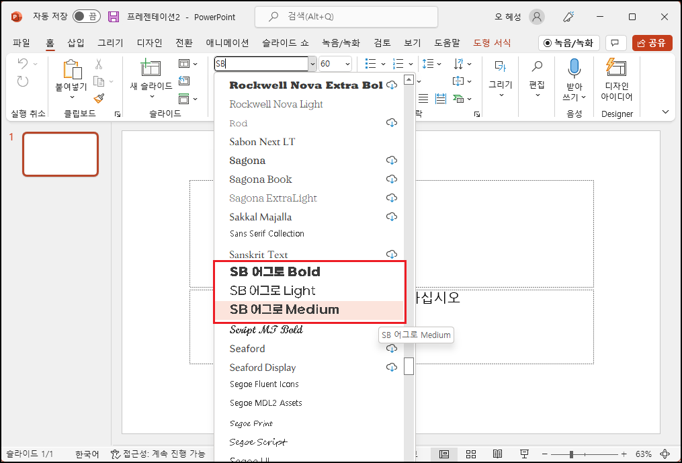
Task: Open the 도형 서식 tab
Action: coord(492,42)
